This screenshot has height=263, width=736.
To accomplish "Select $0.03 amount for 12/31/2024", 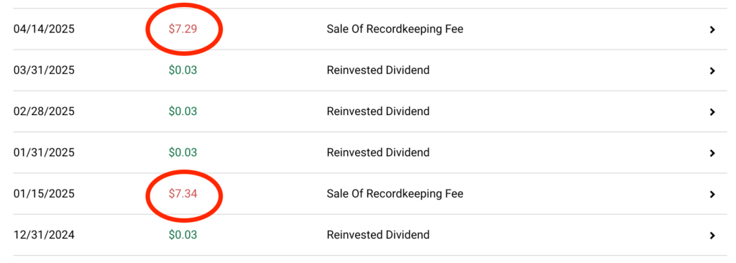I will [x=183, y=235].
